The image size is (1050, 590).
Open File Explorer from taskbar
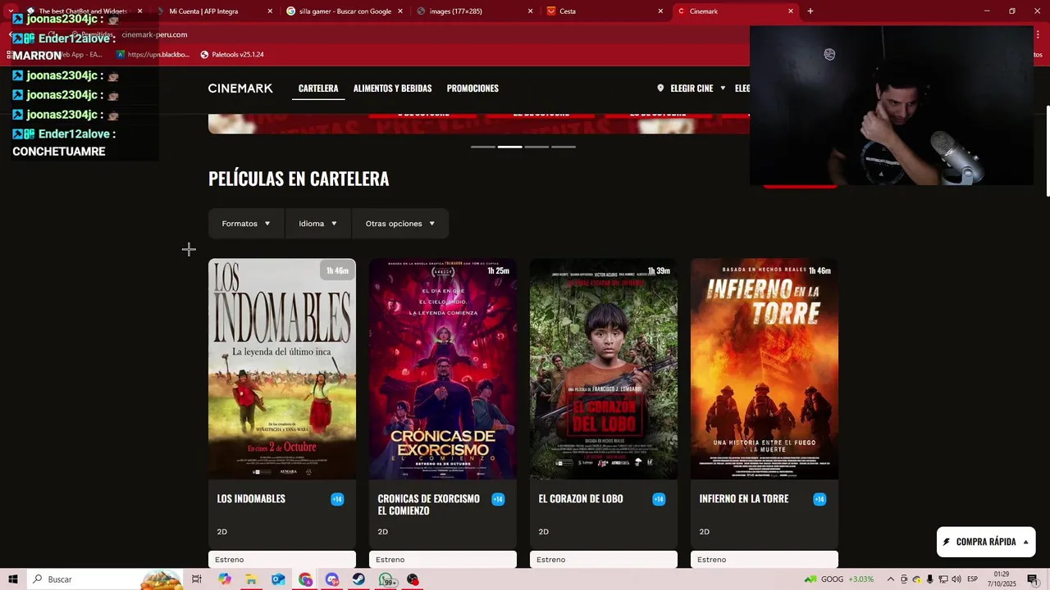[251, 579]
